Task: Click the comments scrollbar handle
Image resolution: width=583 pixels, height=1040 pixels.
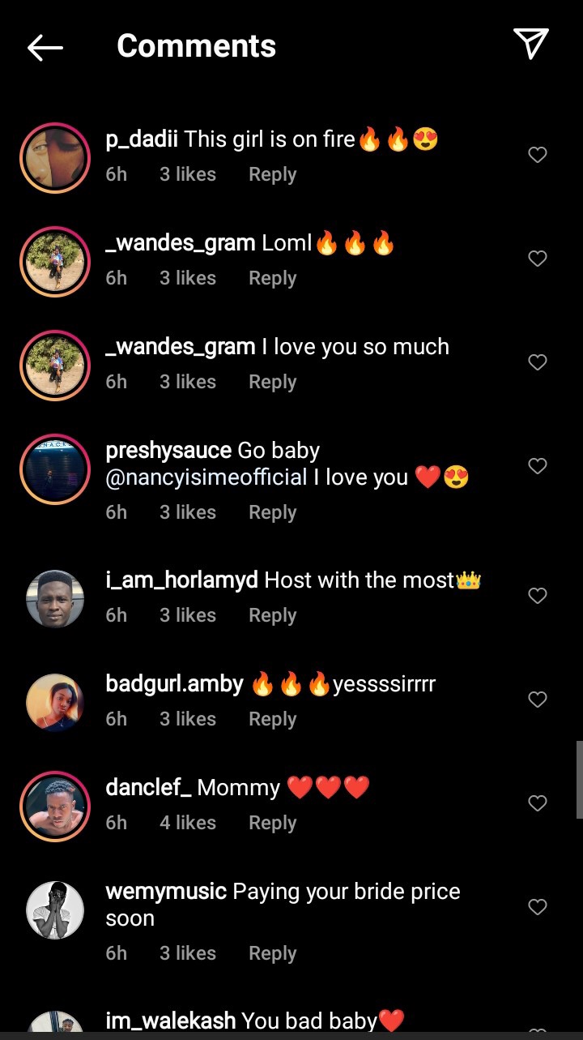Action: (x=579, y=780)
